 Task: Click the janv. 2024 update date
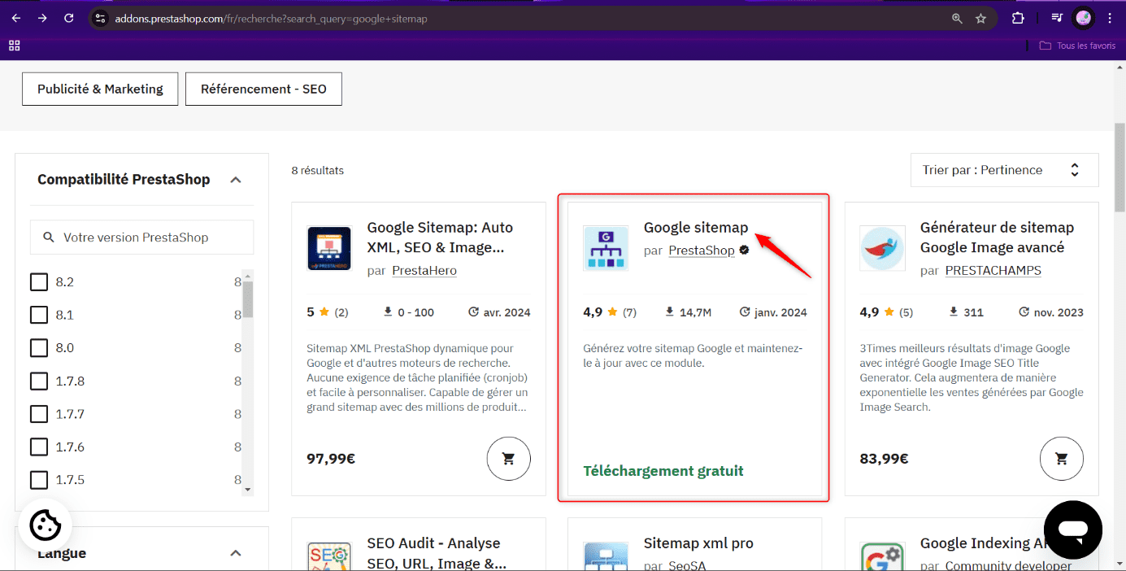[x=773, y=312]
